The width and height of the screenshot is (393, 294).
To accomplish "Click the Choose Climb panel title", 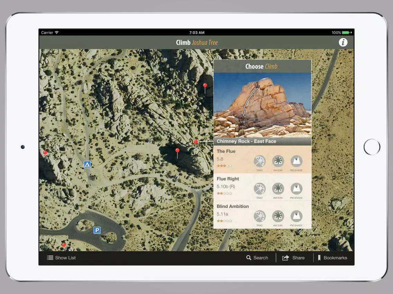I will tap(262, 67).
